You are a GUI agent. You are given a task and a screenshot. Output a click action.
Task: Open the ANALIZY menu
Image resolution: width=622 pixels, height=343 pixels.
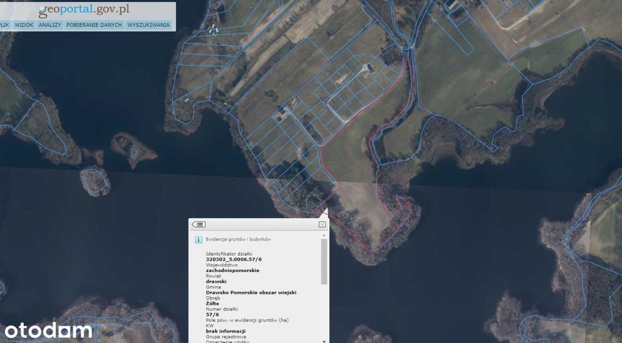50,25
